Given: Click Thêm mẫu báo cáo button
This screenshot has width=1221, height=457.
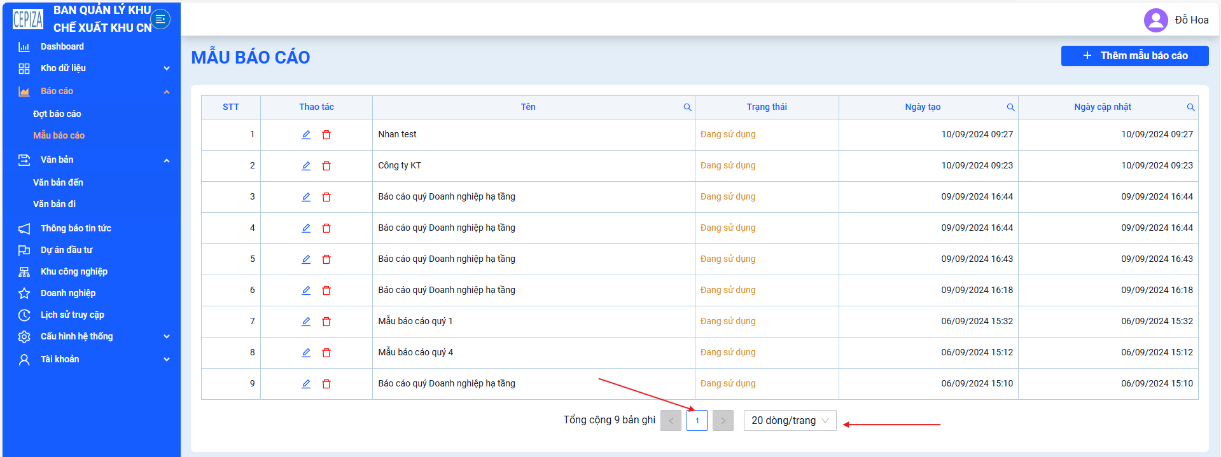Looking at the screenshot, I should click(1134, 56).
